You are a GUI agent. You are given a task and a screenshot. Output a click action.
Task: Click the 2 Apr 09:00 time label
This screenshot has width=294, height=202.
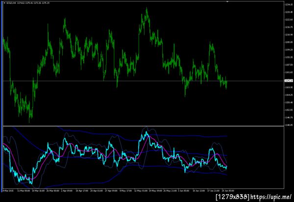tap(67, 191)
